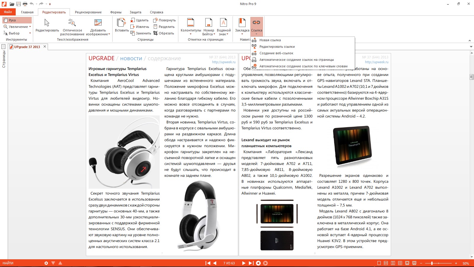This screenshot has width=474, height=267.
Task: Go to the next page
Action: pyautogui.click(x=244, y=263)
